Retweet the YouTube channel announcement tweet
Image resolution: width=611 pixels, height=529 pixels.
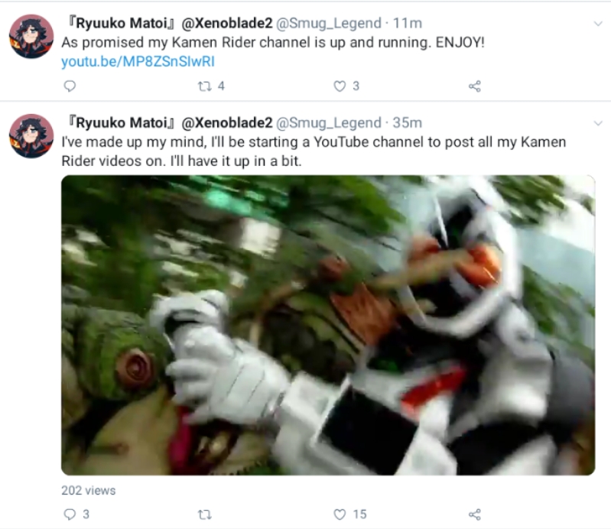pos(205,514)
